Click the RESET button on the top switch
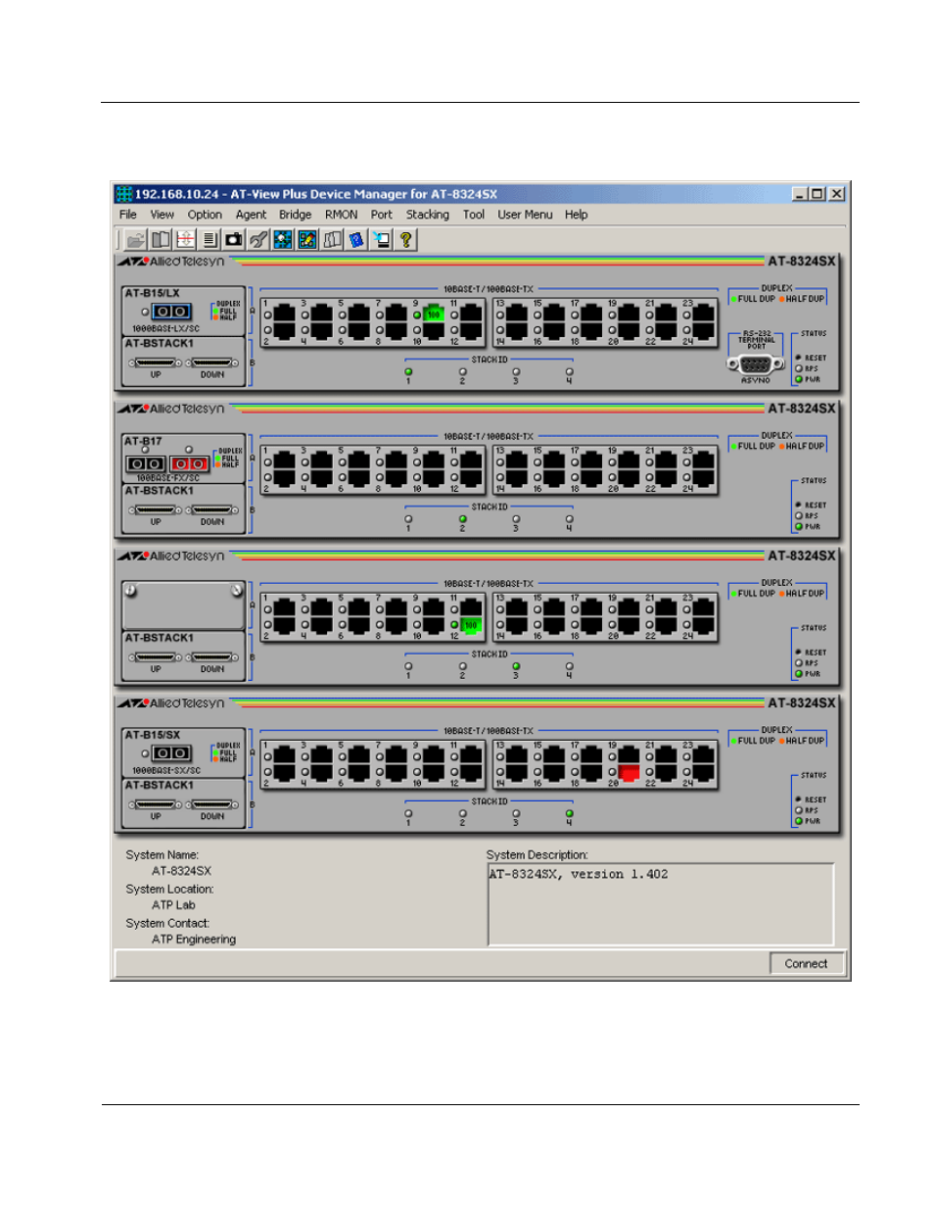 coord(799,359)
